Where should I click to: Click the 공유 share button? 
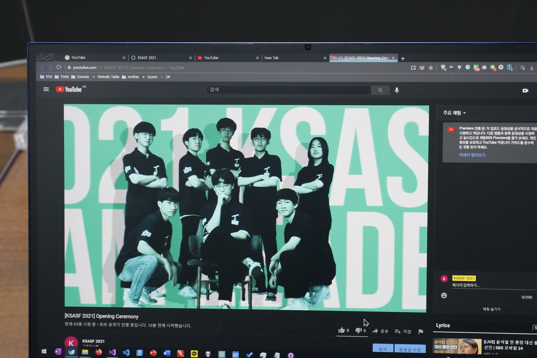click(380, 331)
